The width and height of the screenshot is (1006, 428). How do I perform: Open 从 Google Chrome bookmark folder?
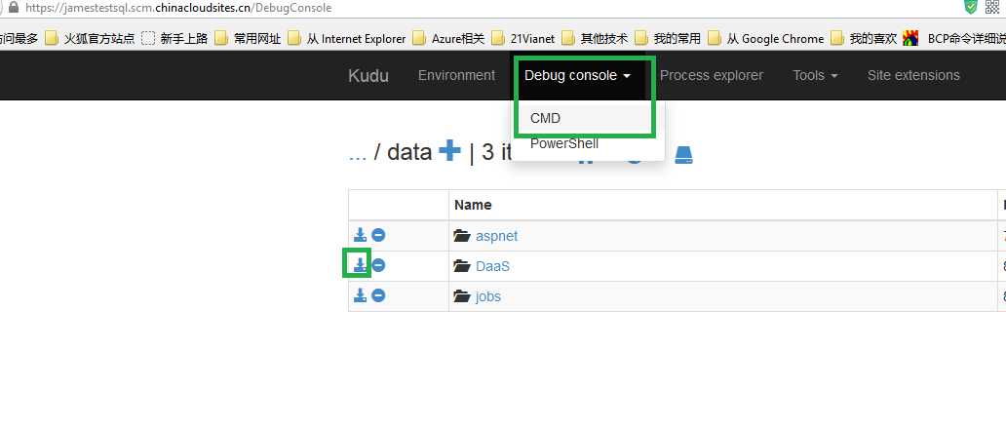(x=766, y=38)
